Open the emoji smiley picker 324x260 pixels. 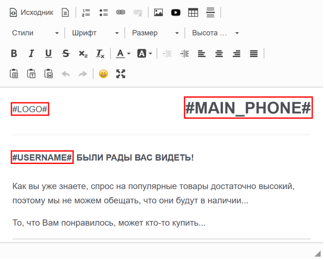(x=103, y=74)
